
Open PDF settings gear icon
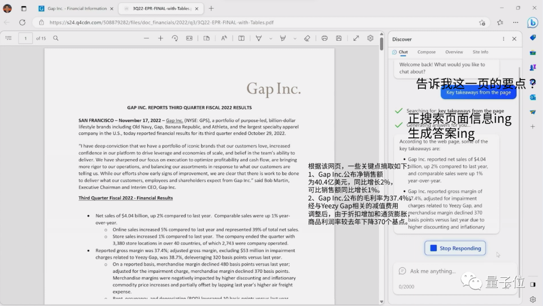click(370, 38)
